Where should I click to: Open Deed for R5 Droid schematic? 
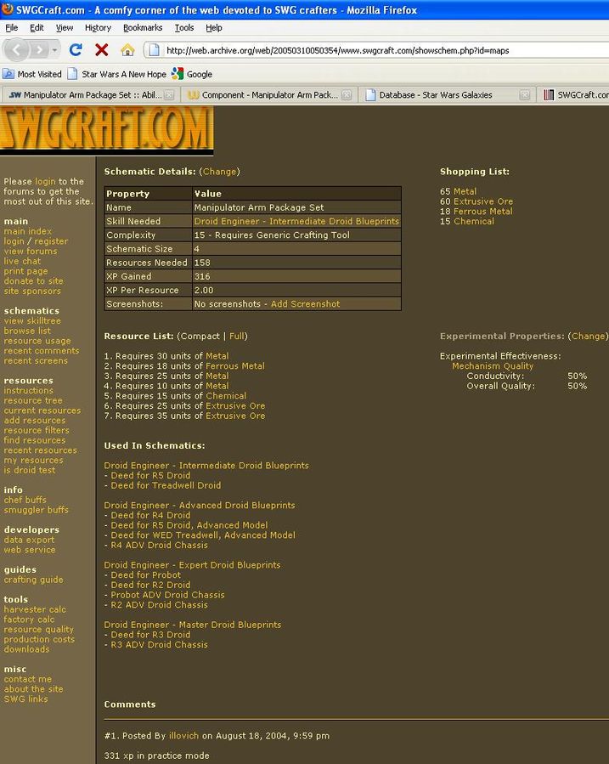(150, 476)
